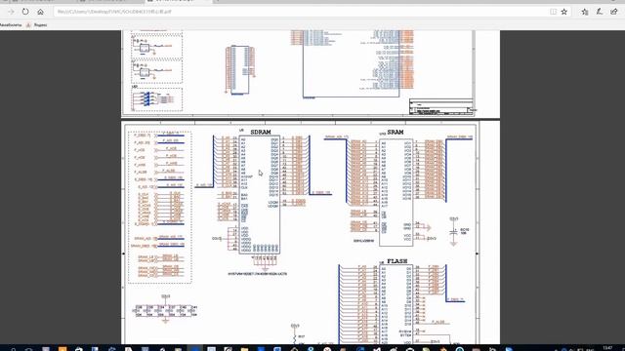This screenshot has width=625, height=351.
Task: Open the favorites hub icon
Action: tap(584, 12)
